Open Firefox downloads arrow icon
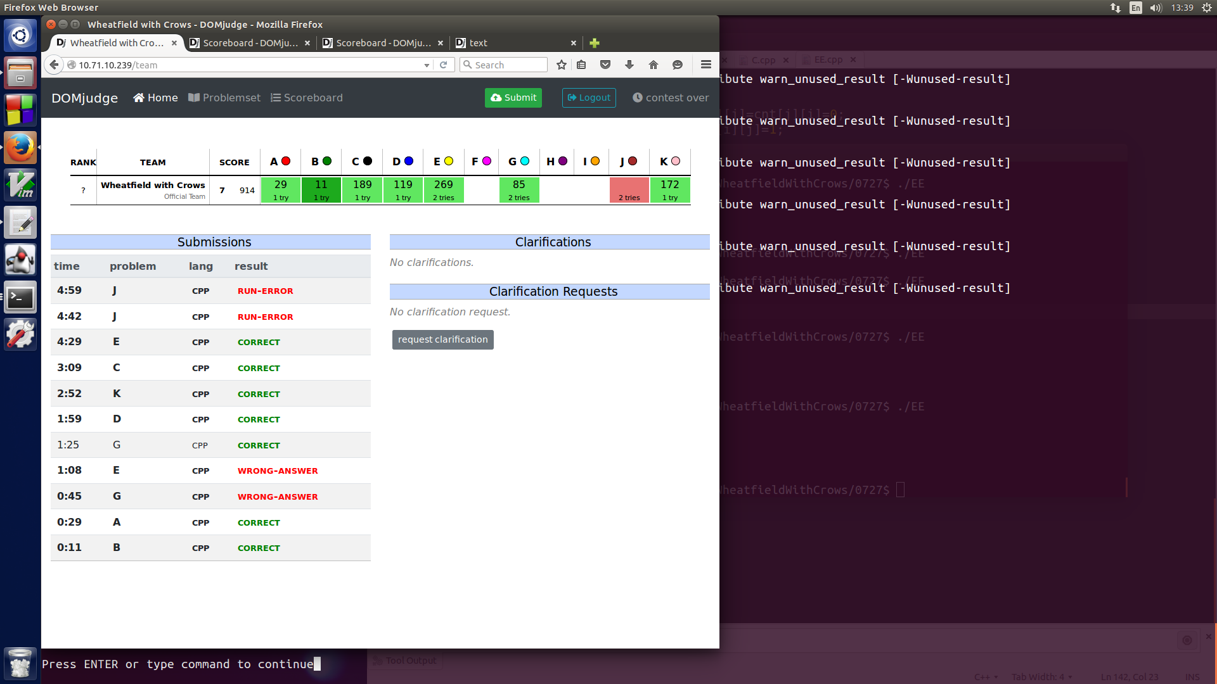This screenshot has height=684, width=1217. point(629,65)
